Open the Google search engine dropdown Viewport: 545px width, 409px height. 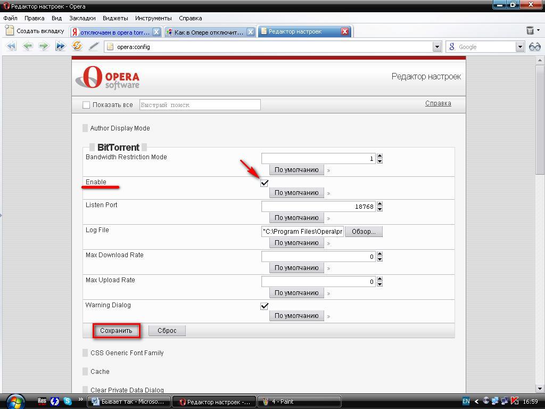520,47
